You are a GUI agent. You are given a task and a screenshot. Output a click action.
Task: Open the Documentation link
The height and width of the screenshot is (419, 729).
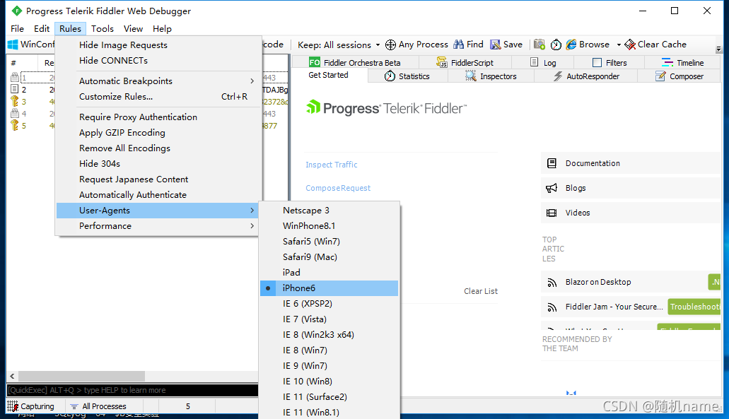click(593, 163)
